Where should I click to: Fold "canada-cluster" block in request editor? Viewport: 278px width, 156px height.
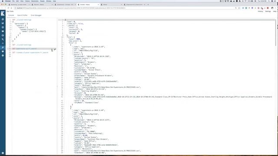click(x=11, y=29)
